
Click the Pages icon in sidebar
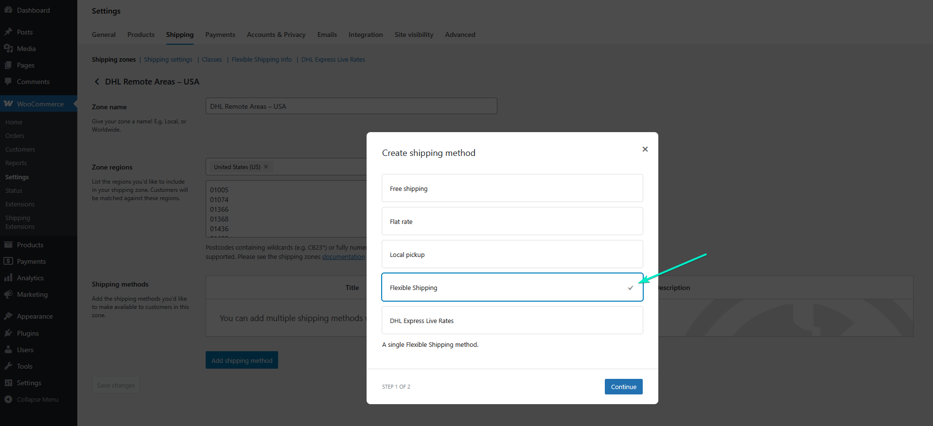(x=8, y=65)
